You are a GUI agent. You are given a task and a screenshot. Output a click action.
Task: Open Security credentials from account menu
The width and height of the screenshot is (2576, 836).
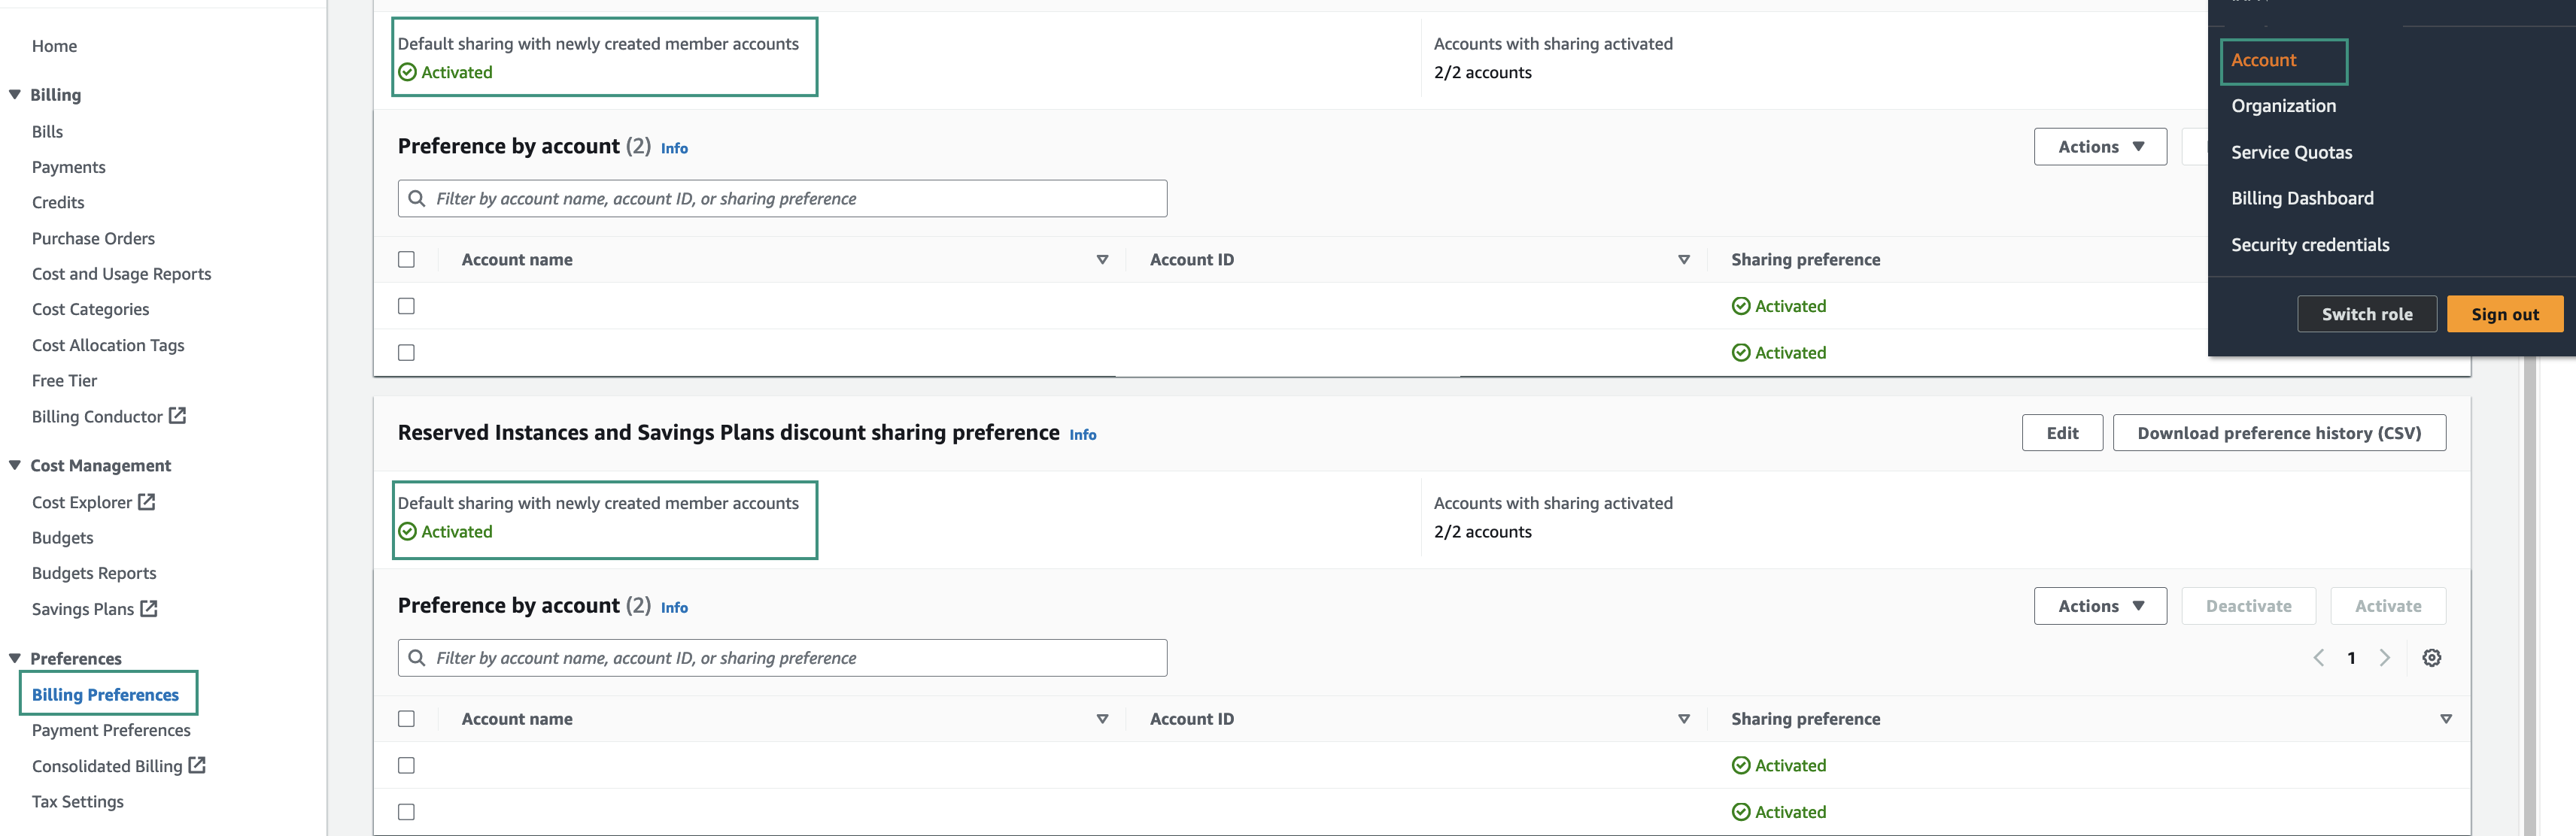pos(2310,244)
